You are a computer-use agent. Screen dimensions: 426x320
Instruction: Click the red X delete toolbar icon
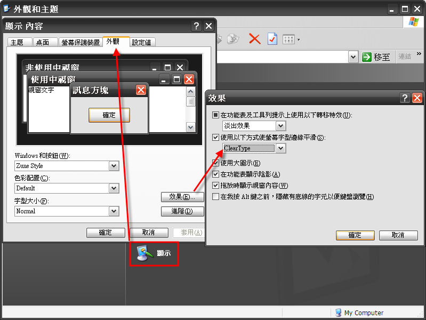pos(254,39)
